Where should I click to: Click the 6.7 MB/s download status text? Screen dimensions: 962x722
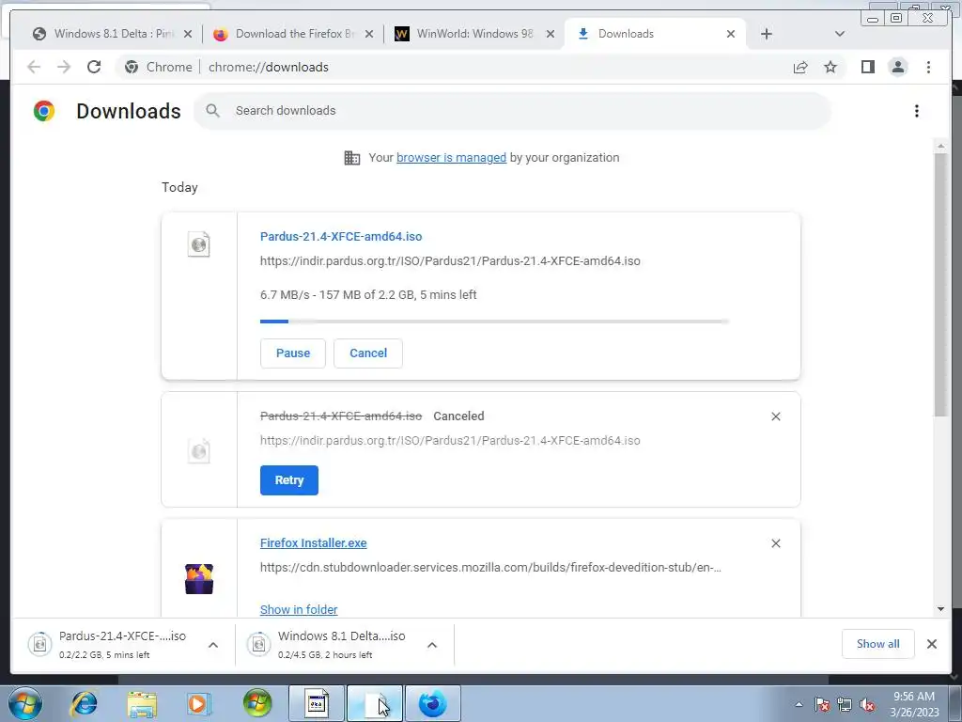(368, 294)
